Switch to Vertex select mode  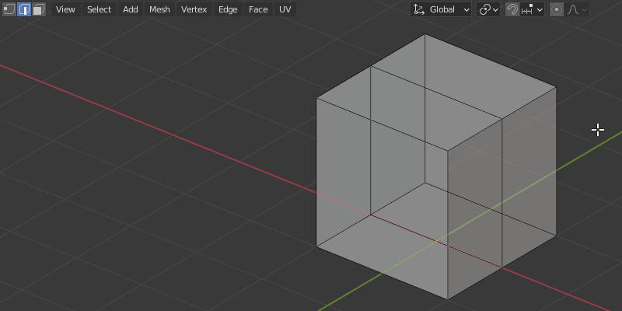[9, 9]
